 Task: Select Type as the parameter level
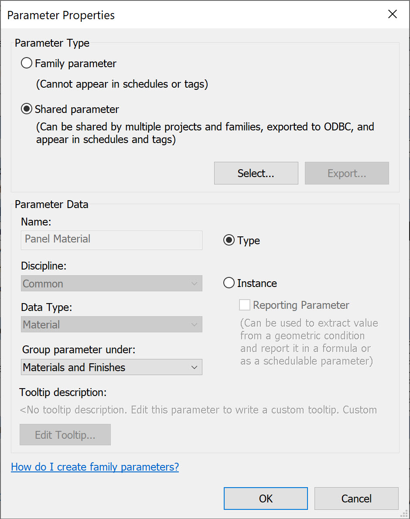[x=229, y=240]
